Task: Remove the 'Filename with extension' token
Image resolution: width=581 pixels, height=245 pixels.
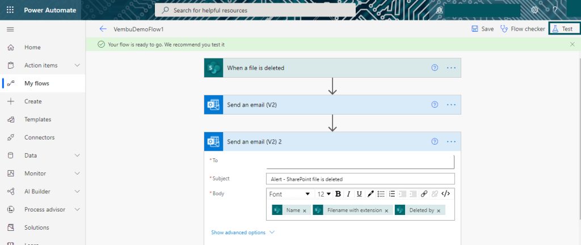Action: coord(386,210)
